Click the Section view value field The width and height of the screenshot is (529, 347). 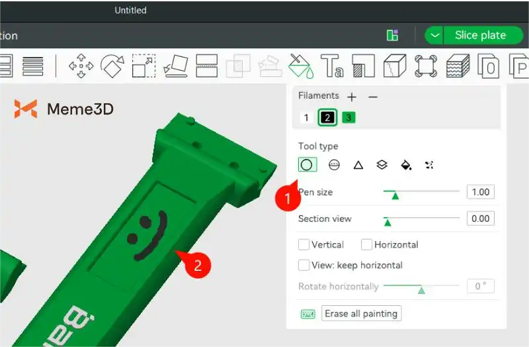(x=480, y=219)
